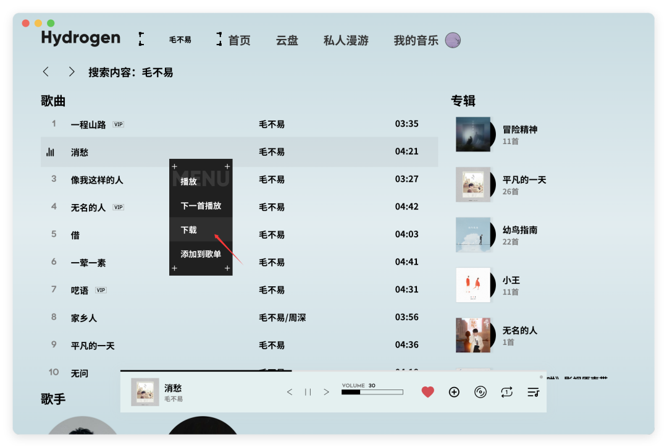Select 播放 in the context menu
667x447 pixels.
201,182
